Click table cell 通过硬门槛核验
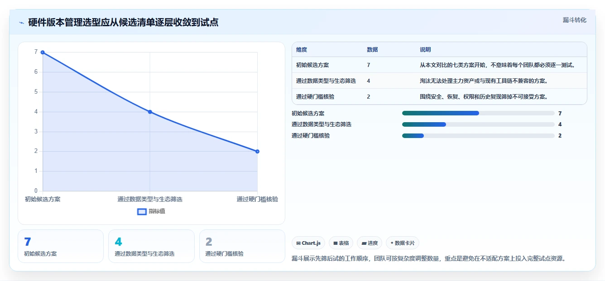Viewport: 605px width, 281px height. [315, 96]
